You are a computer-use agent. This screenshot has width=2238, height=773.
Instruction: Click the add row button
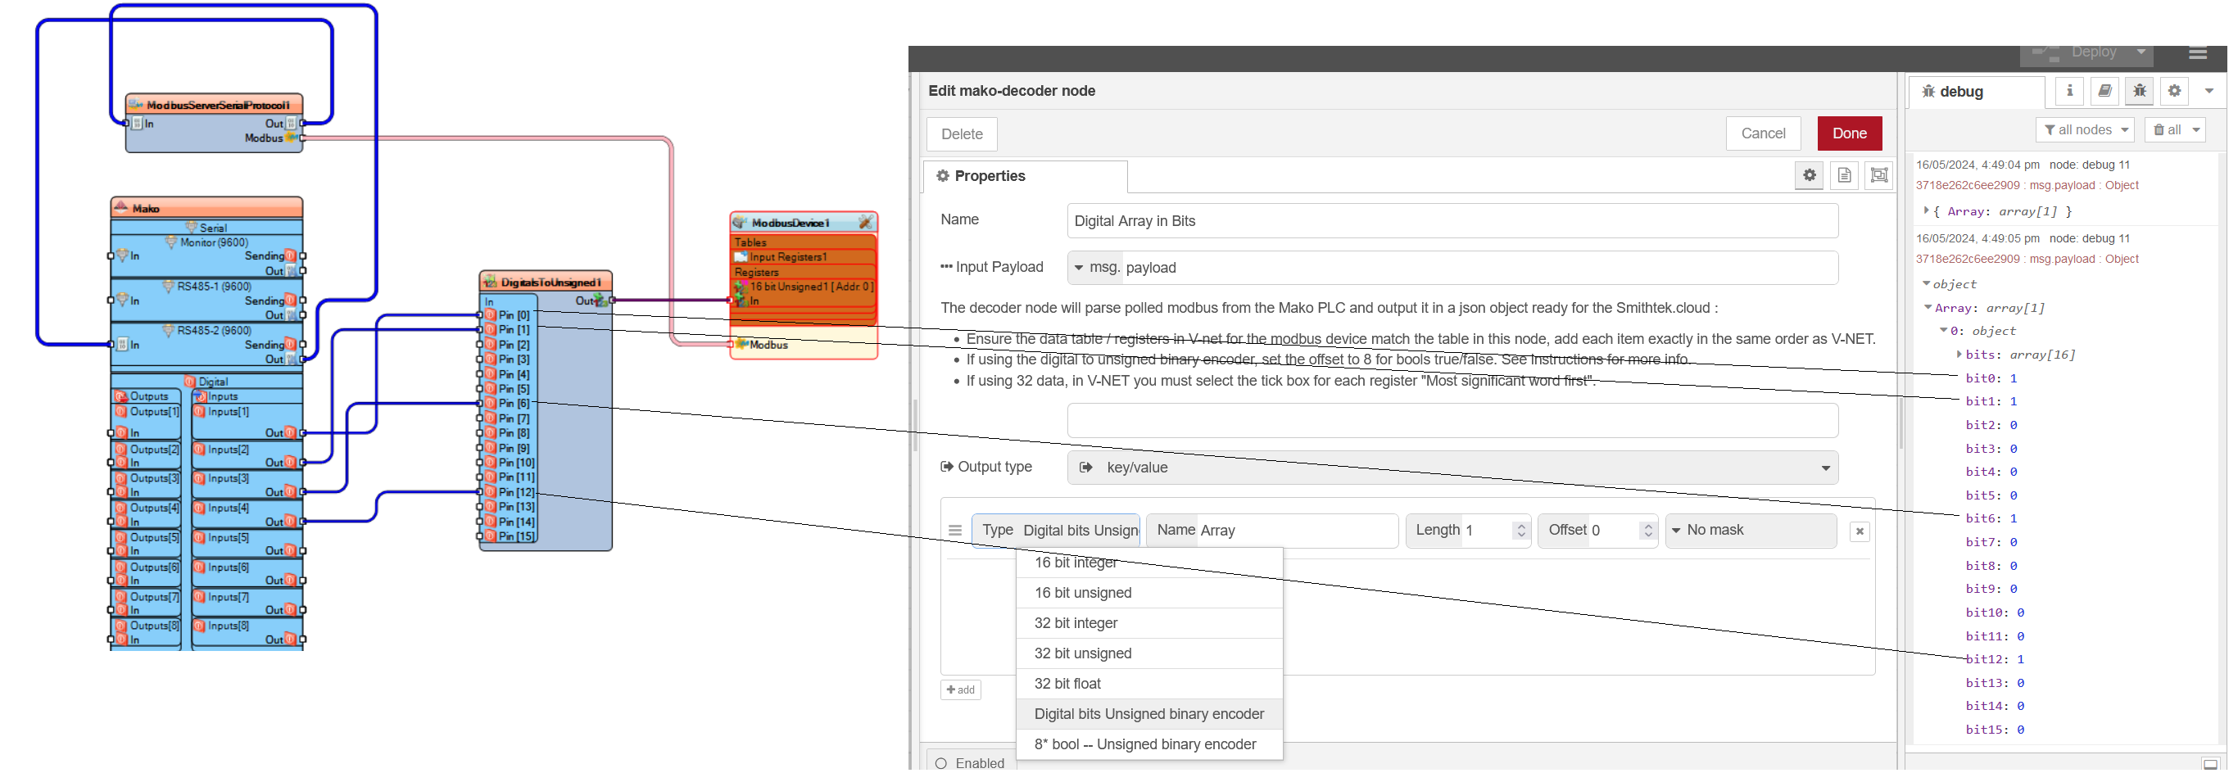point(961,690)
